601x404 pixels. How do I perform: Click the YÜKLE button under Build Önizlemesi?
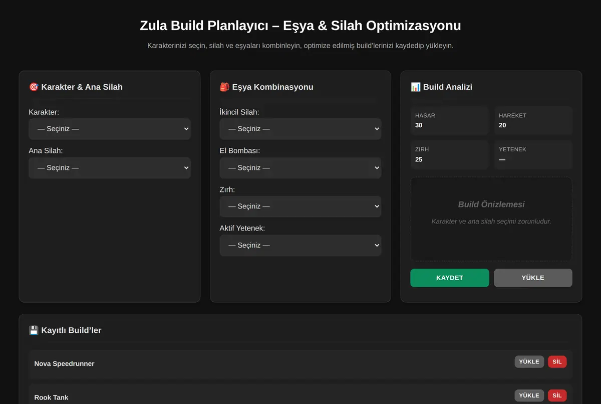point(533,278)
